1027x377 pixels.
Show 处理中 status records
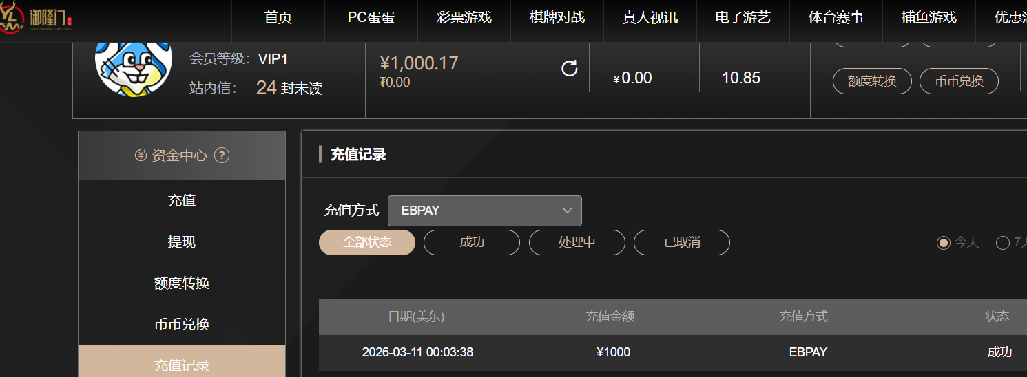pyautogui.click(x=577, y=242)
